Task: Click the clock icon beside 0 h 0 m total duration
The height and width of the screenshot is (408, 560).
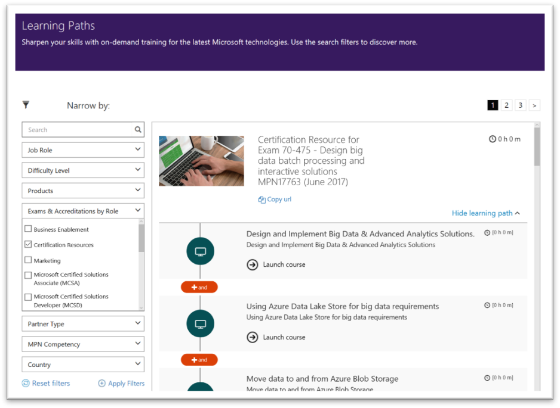Action: point(493,139)
